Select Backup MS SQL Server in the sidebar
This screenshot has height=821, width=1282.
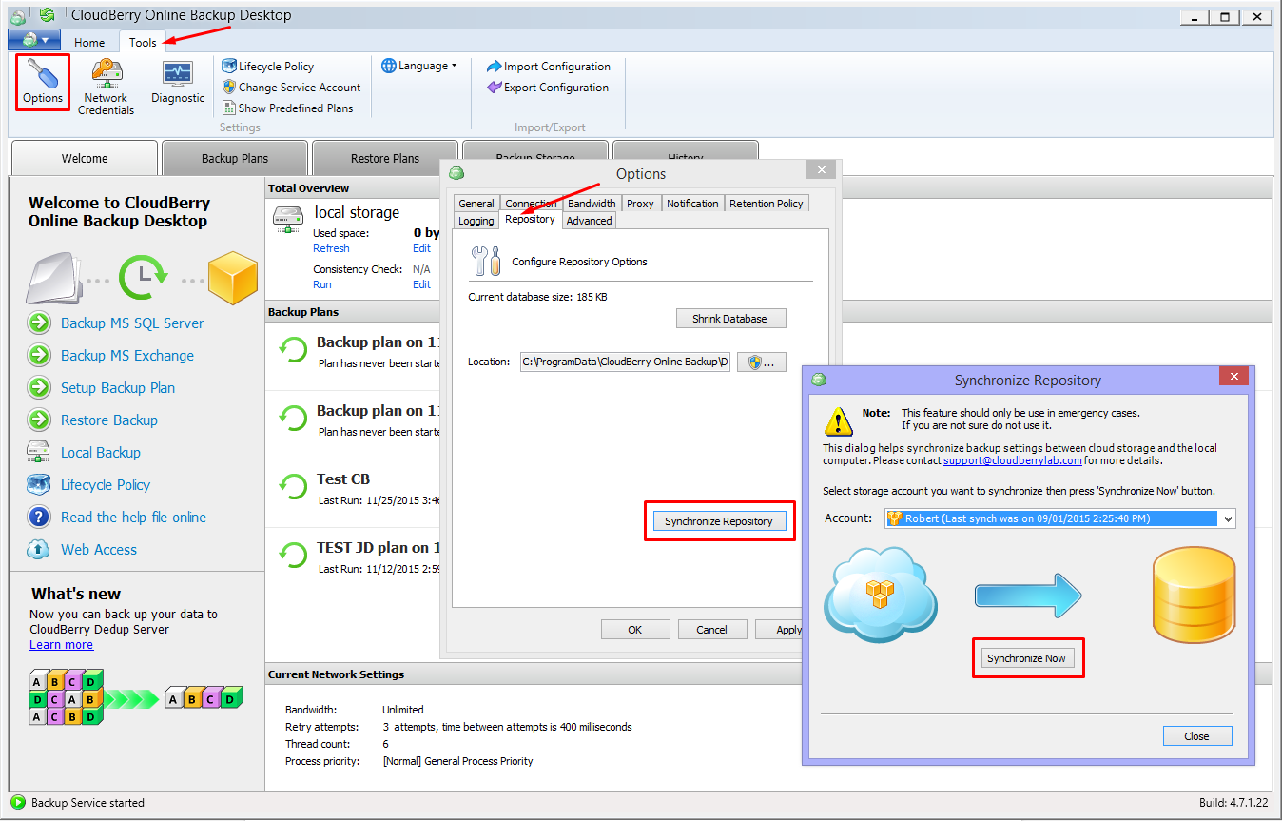click(x=132, y=323)
